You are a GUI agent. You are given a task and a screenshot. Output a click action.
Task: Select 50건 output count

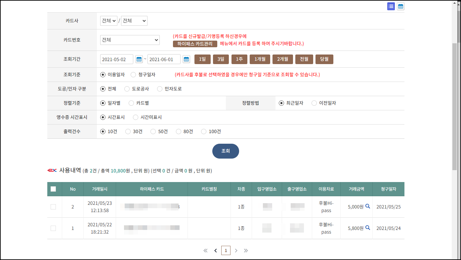click(x=153, y=131)
